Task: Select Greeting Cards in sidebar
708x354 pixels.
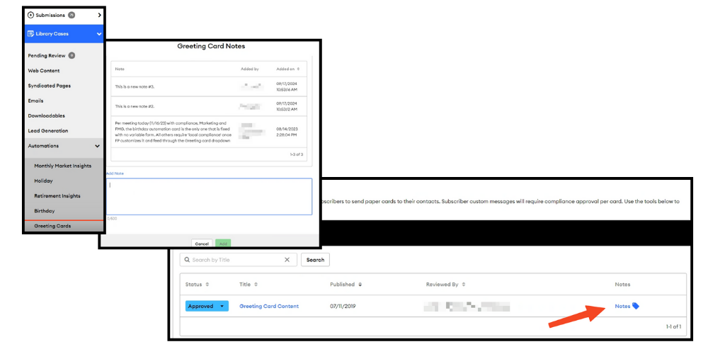Action: (52, 226)
